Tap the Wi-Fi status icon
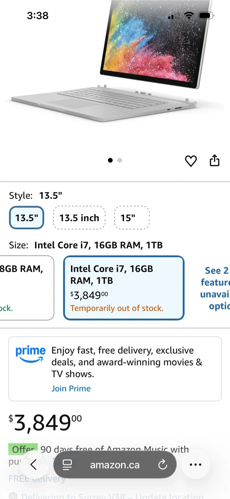230x499 pixels. point(188,15)
